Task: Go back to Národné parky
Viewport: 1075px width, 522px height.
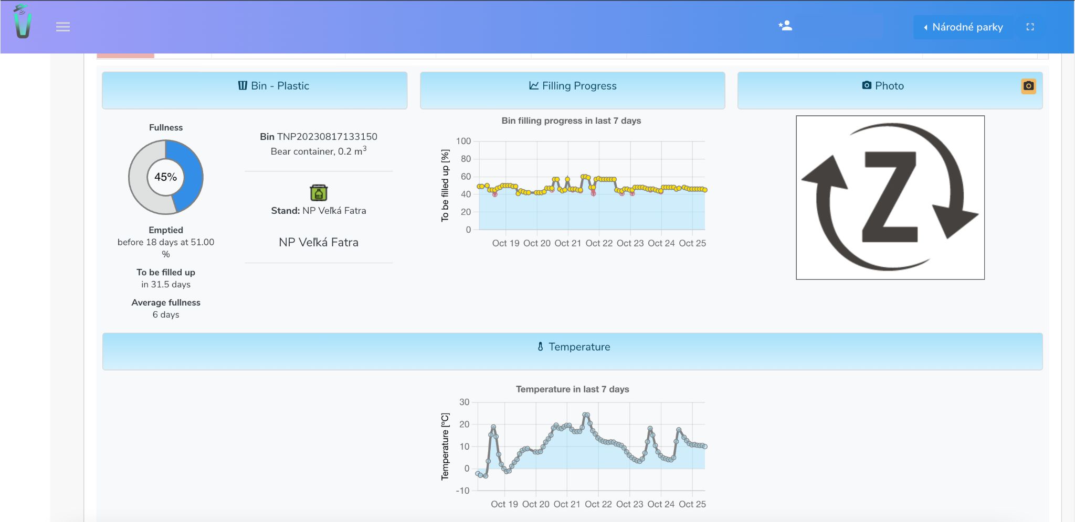Action: point(963,27)
